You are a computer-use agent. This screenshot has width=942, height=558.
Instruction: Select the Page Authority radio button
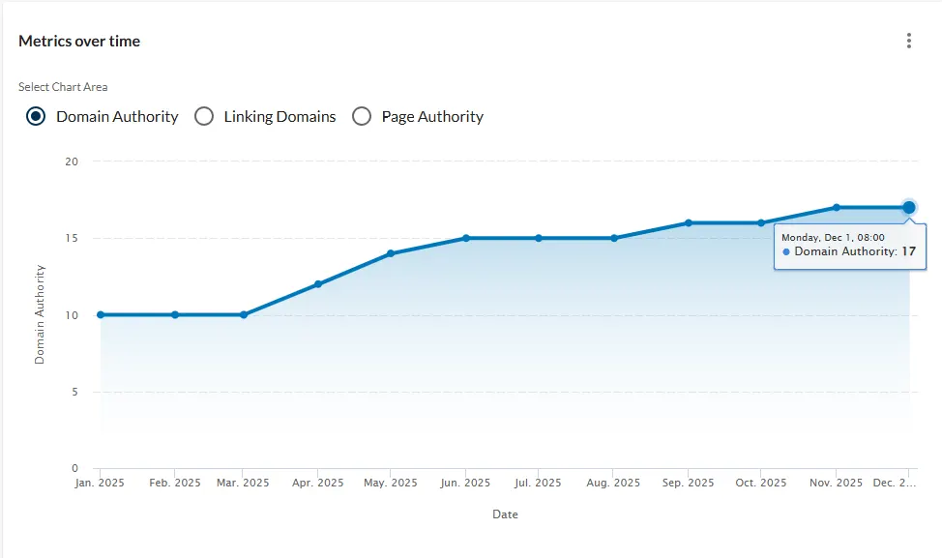[362, 116]
